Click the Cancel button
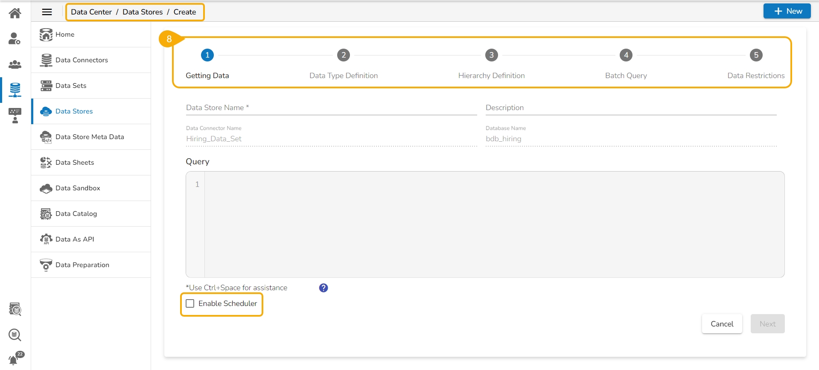Viewport: 819px width, 370px height. point(722,324)
